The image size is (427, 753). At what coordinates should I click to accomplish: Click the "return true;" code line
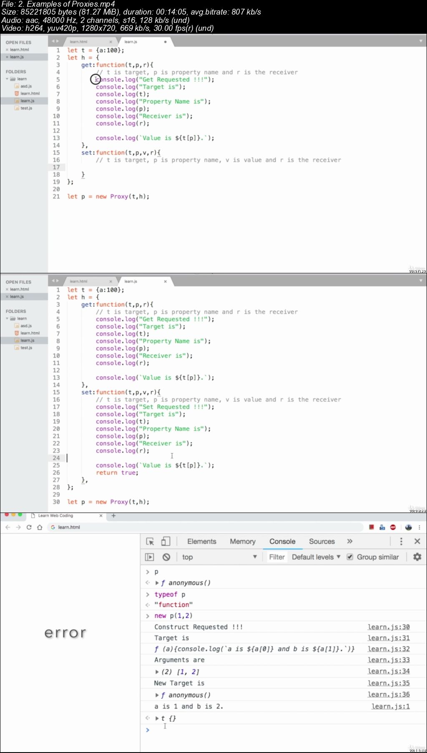tap(117, 473)
